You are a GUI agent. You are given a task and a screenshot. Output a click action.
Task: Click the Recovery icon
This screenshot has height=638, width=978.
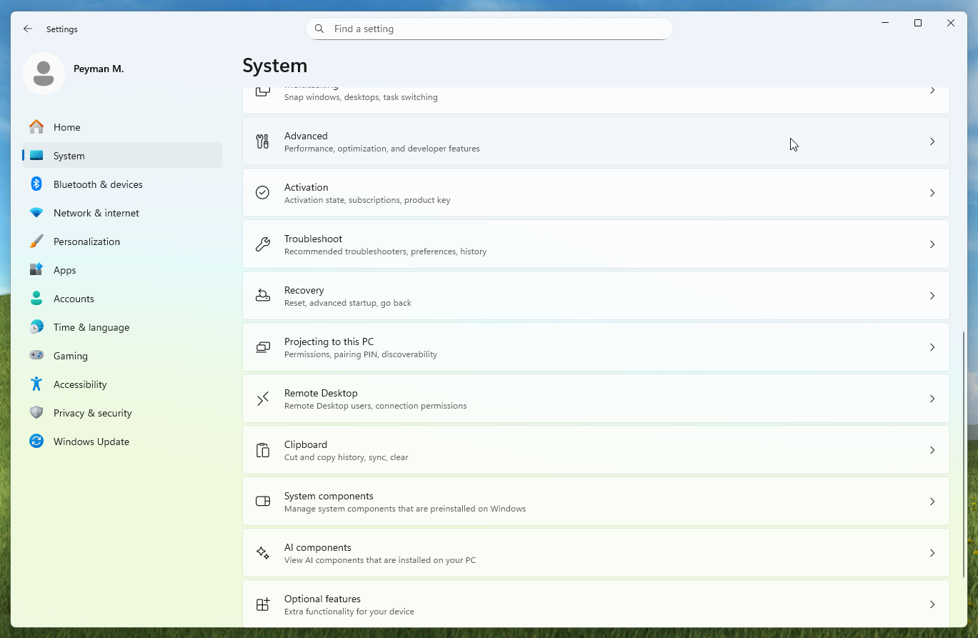coord(263,296)
